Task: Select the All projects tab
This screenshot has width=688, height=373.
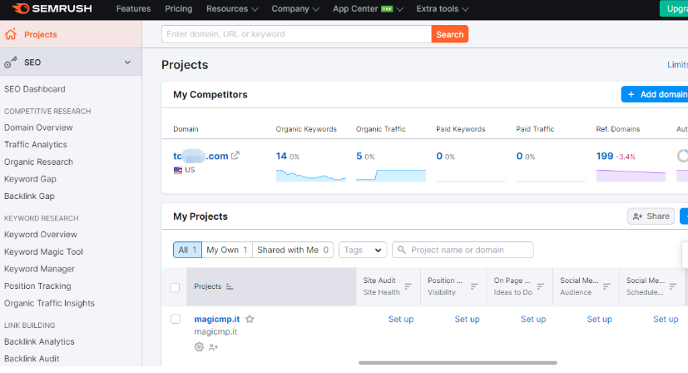Action: [187, 250]
